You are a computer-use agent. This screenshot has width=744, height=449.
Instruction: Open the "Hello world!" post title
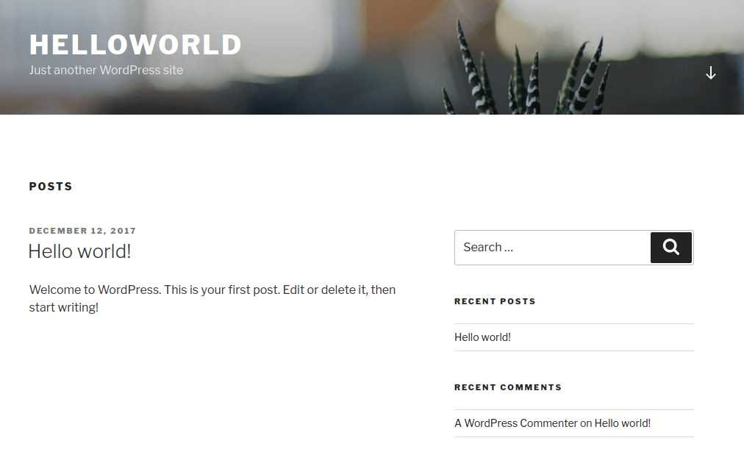coord(79,251)
